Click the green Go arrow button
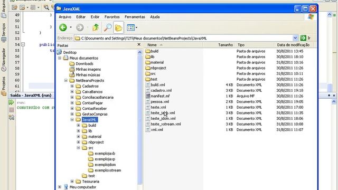Viewport: 338px width, 190px height. [x=303, y=38]
